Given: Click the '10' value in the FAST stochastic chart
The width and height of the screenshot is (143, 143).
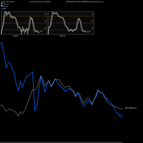Looking at the screenshot, I should [41, 31].
